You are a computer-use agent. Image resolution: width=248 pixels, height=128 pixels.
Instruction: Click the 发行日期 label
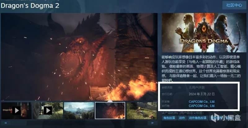coord(167,94)
